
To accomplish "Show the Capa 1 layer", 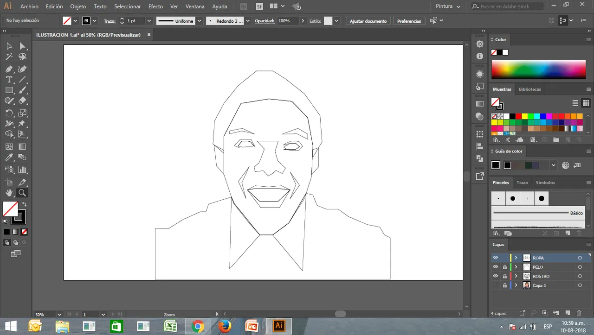I will point(495,285).
